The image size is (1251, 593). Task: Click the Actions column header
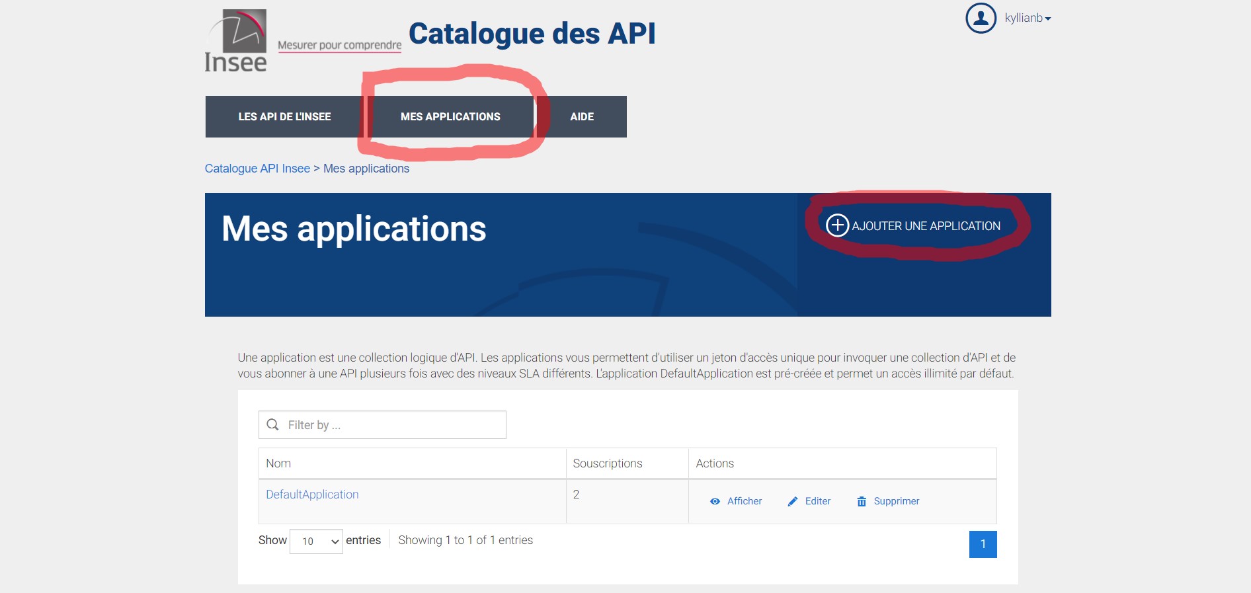[842, 463]
